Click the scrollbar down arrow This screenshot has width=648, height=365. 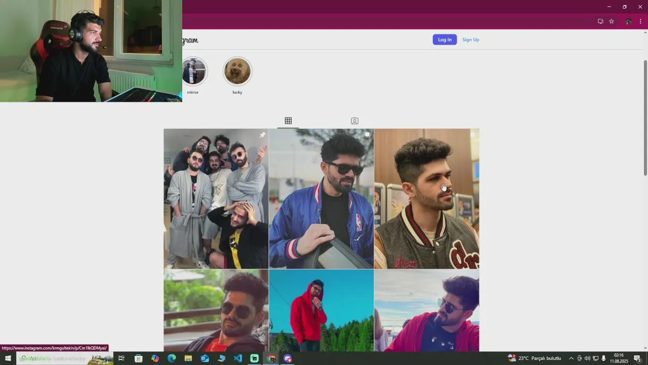645,348
